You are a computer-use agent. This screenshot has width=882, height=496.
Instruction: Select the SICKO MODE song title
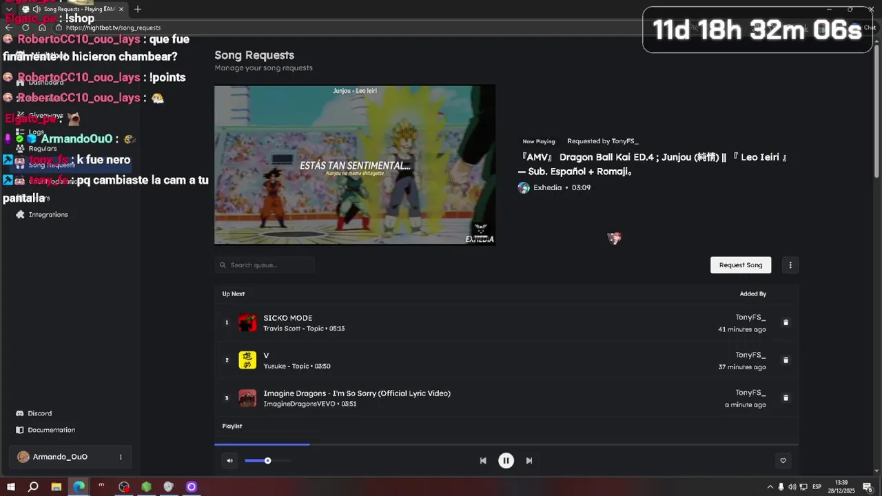pos(288,318)
